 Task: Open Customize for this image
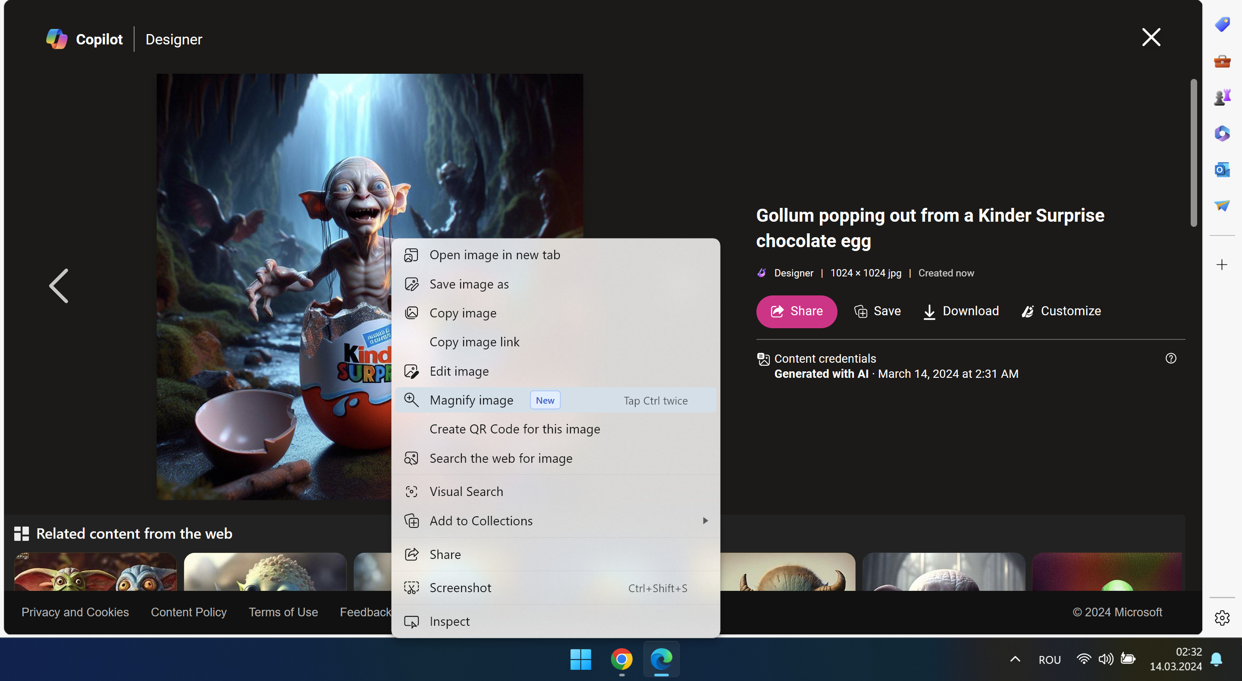[x=1061, y=311]
